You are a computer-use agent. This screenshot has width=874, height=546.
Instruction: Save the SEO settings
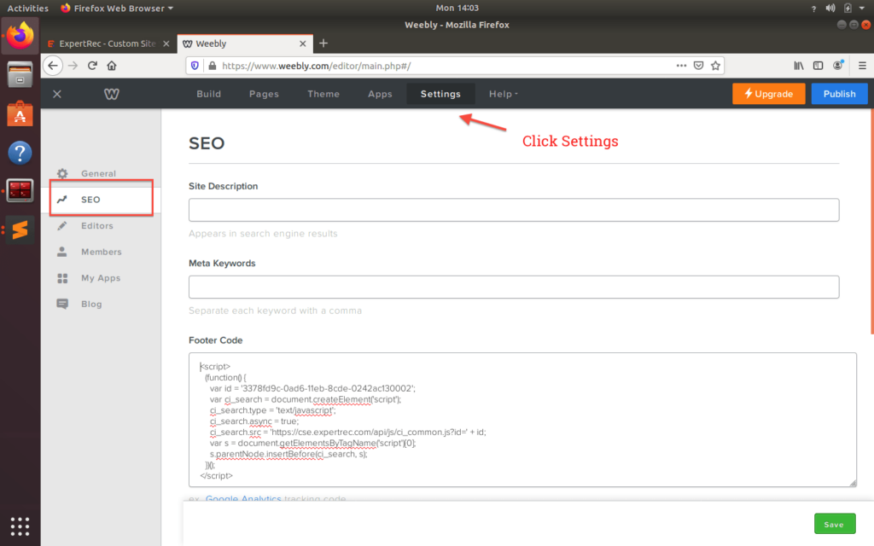pos(834,523)
